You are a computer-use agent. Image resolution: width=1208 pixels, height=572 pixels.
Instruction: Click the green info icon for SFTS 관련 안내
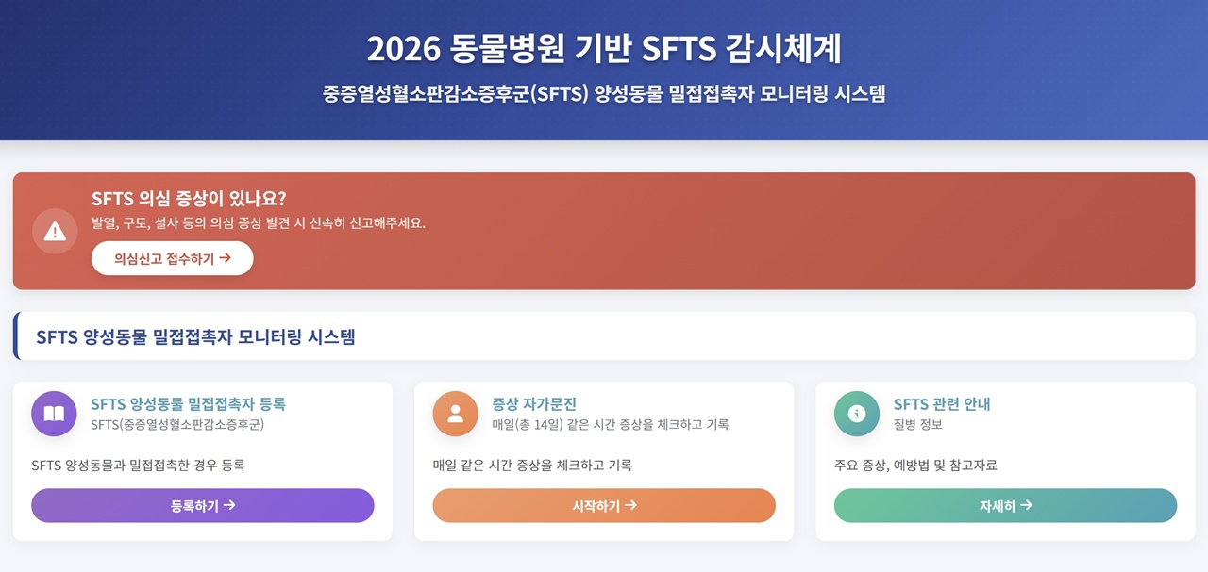(x=857, y=414)
